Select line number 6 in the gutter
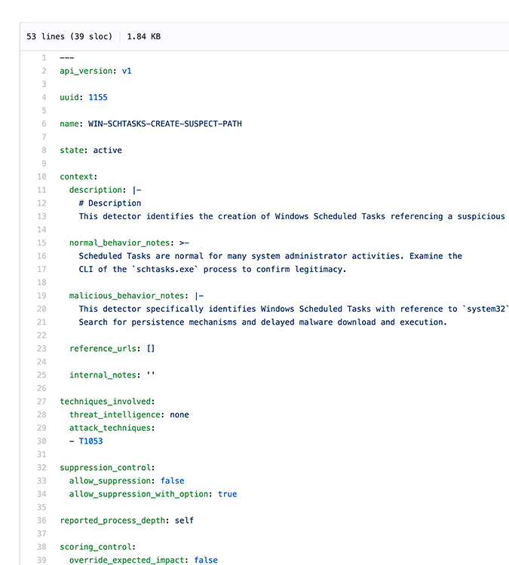509x565 pixels. (x=44, y=124)
